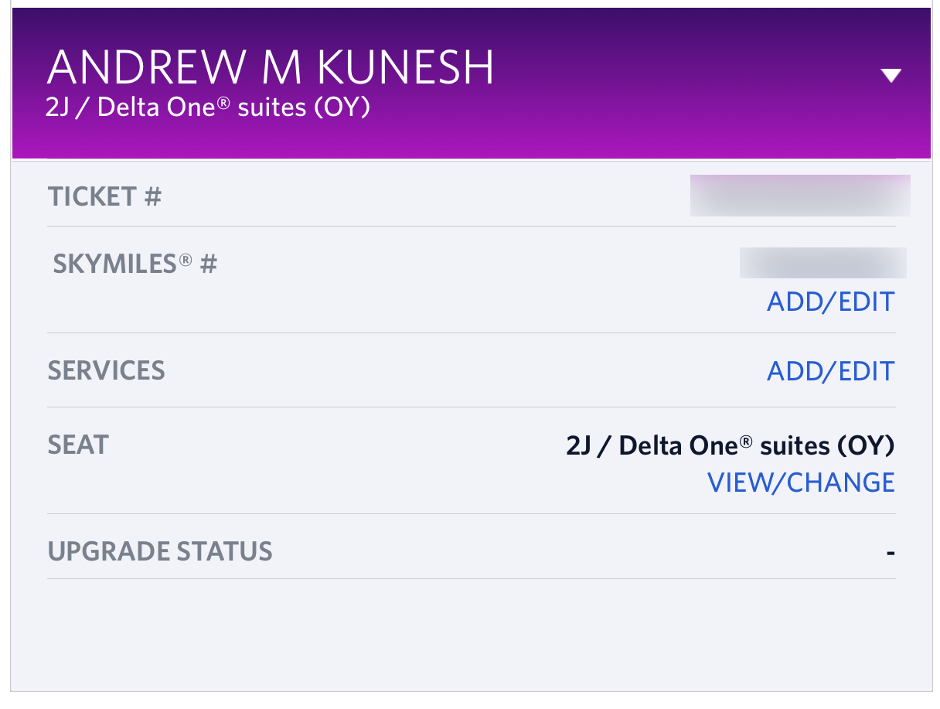
Task: Click the TICKET # row label
Action: click(104, 196)
